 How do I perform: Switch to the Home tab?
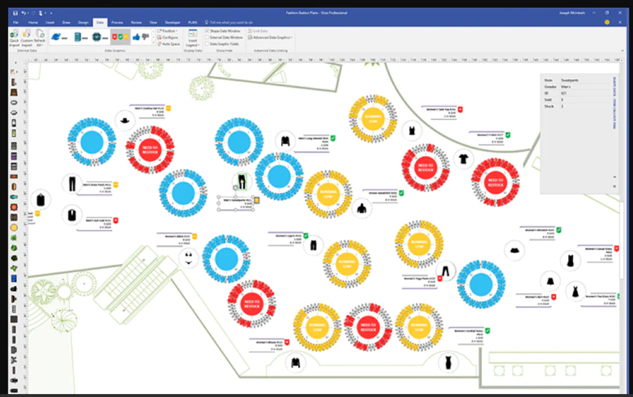click(x=33, y=22)
